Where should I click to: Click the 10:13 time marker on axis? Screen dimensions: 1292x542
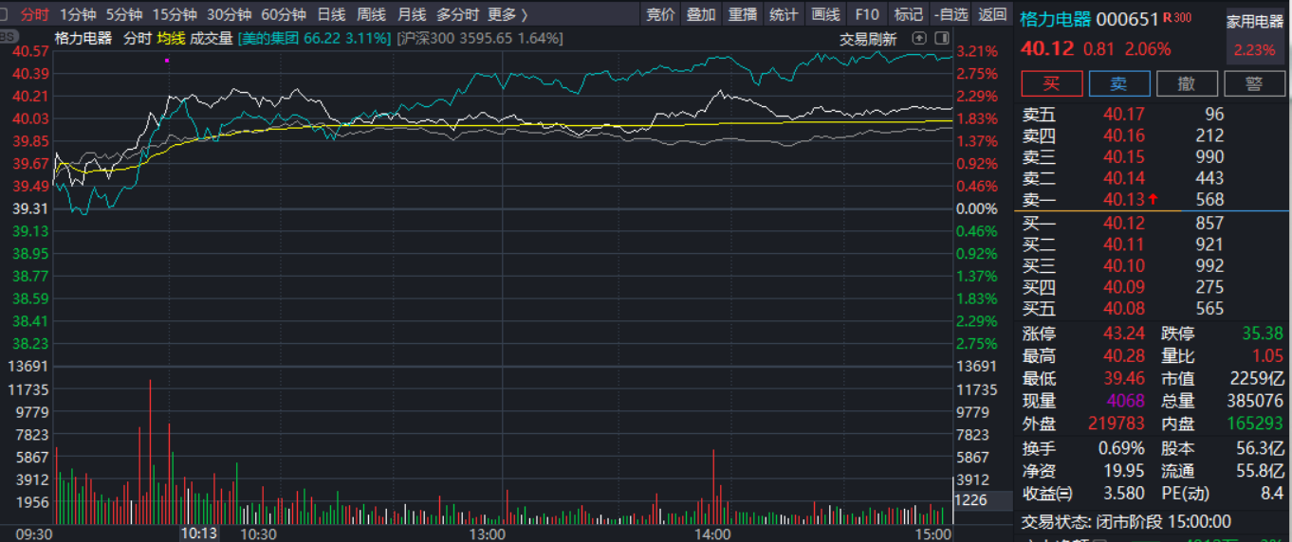[x=199, y=533]
